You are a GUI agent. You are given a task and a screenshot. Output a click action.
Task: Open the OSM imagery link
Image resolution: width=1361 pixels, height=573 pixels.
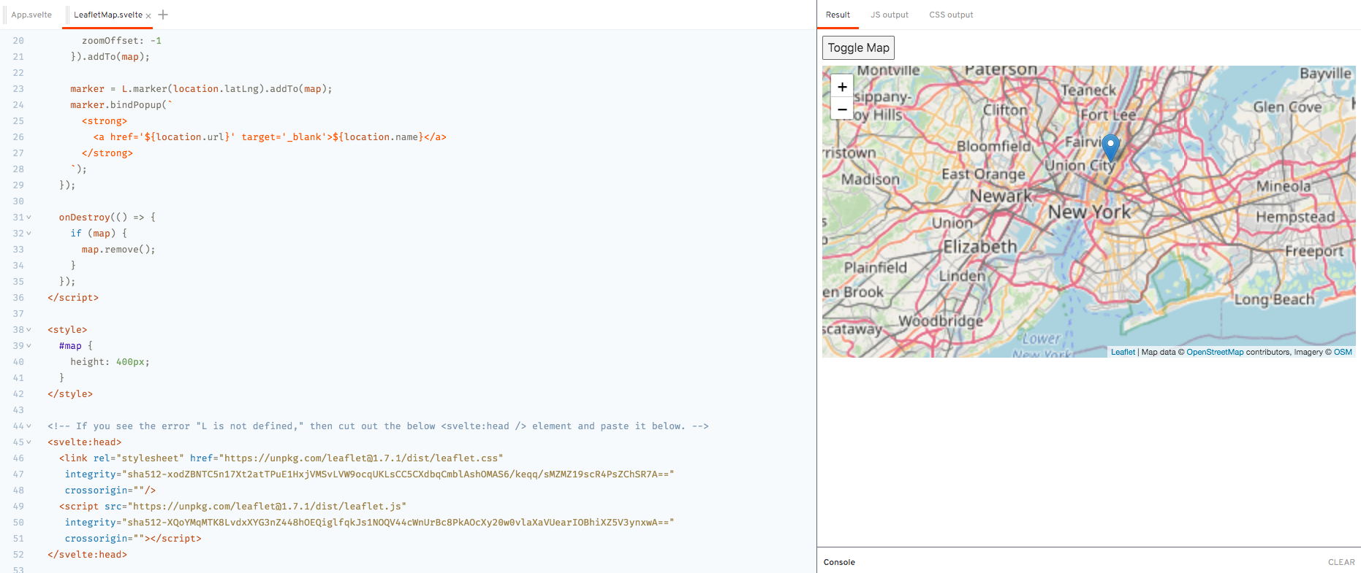[1343, 352]
